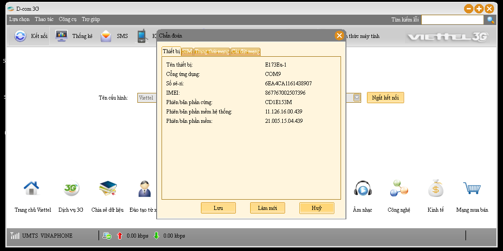503x251 pixels.
Task: Click the upload 0.00 kbps value
Action: 137,236
